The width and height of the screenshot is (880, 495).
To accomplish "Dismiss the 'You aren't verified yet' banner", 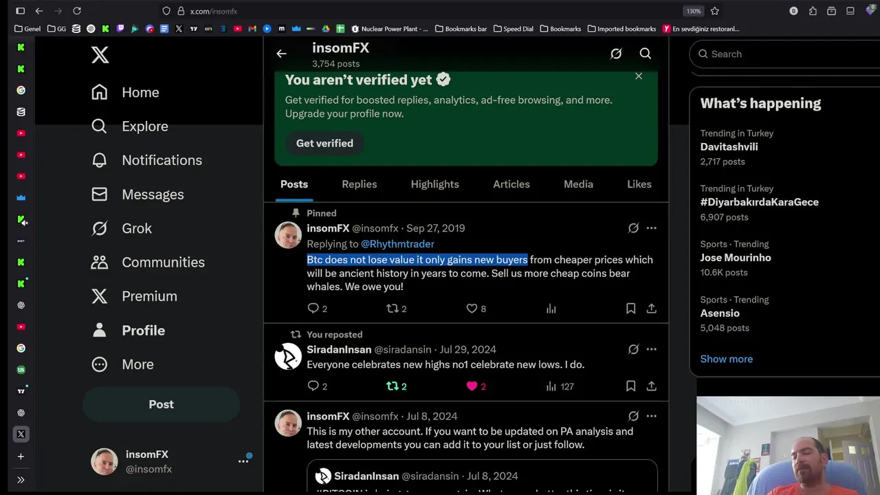I will (639, 76).
